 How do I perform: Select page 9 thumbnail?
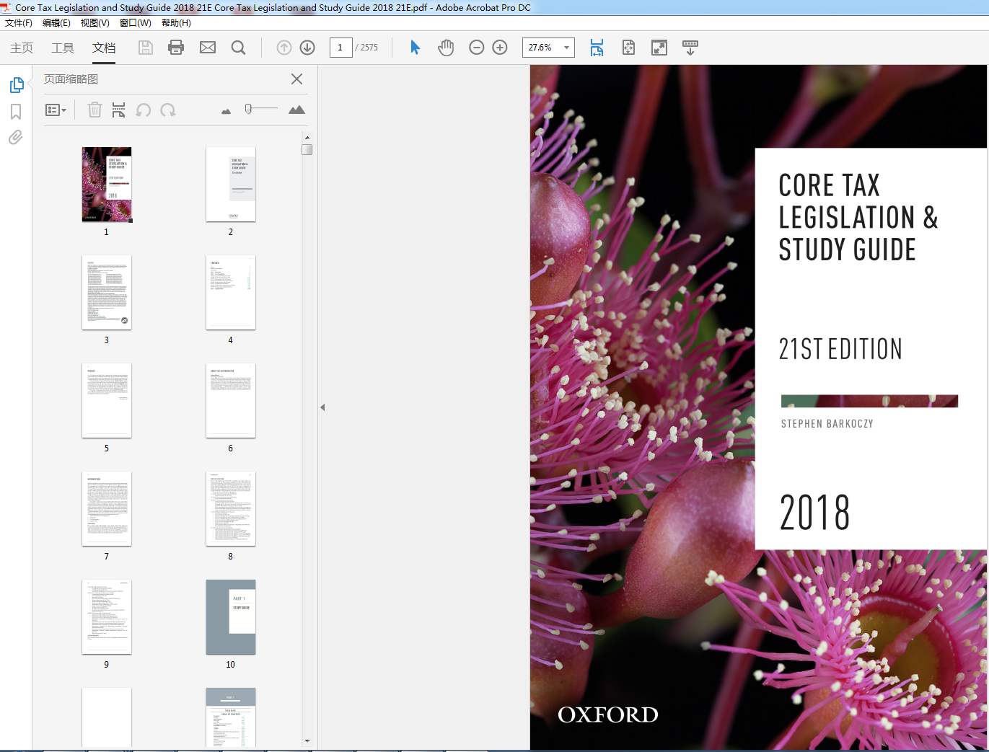click(x=107, y=617)
